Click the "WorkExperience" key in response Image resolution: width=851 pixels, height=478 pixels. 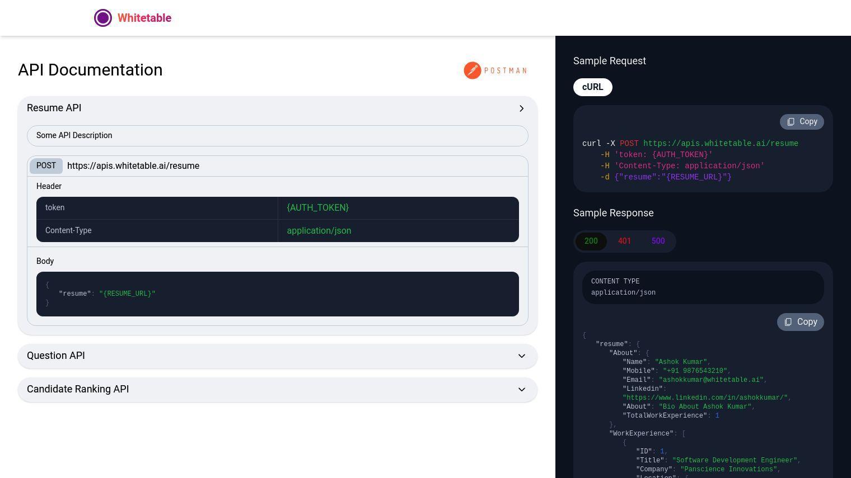point(642,434)
